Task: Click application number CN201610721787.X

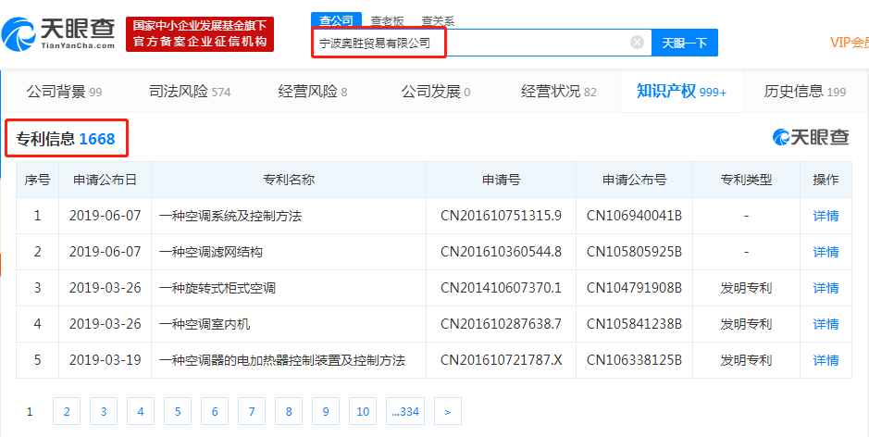Action: tap(501, 360)
